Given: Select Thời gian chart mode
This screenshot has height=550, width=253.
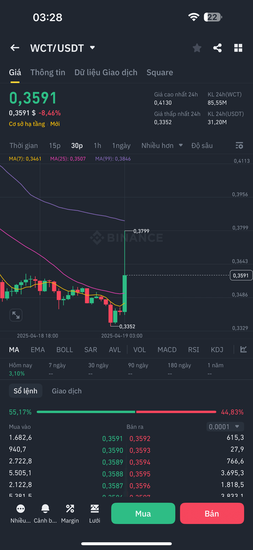Looking at the screenshot, I should (x=24, y=146).
